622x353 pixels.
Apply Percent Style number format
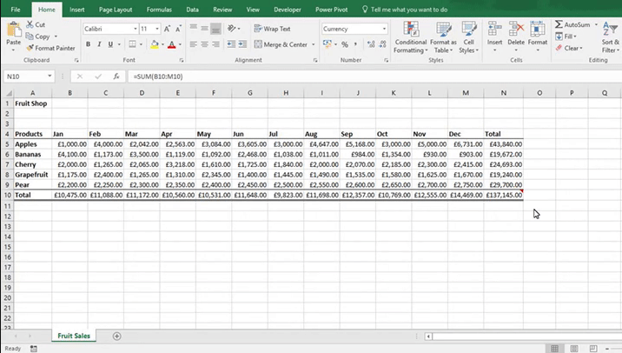[345, 44]
